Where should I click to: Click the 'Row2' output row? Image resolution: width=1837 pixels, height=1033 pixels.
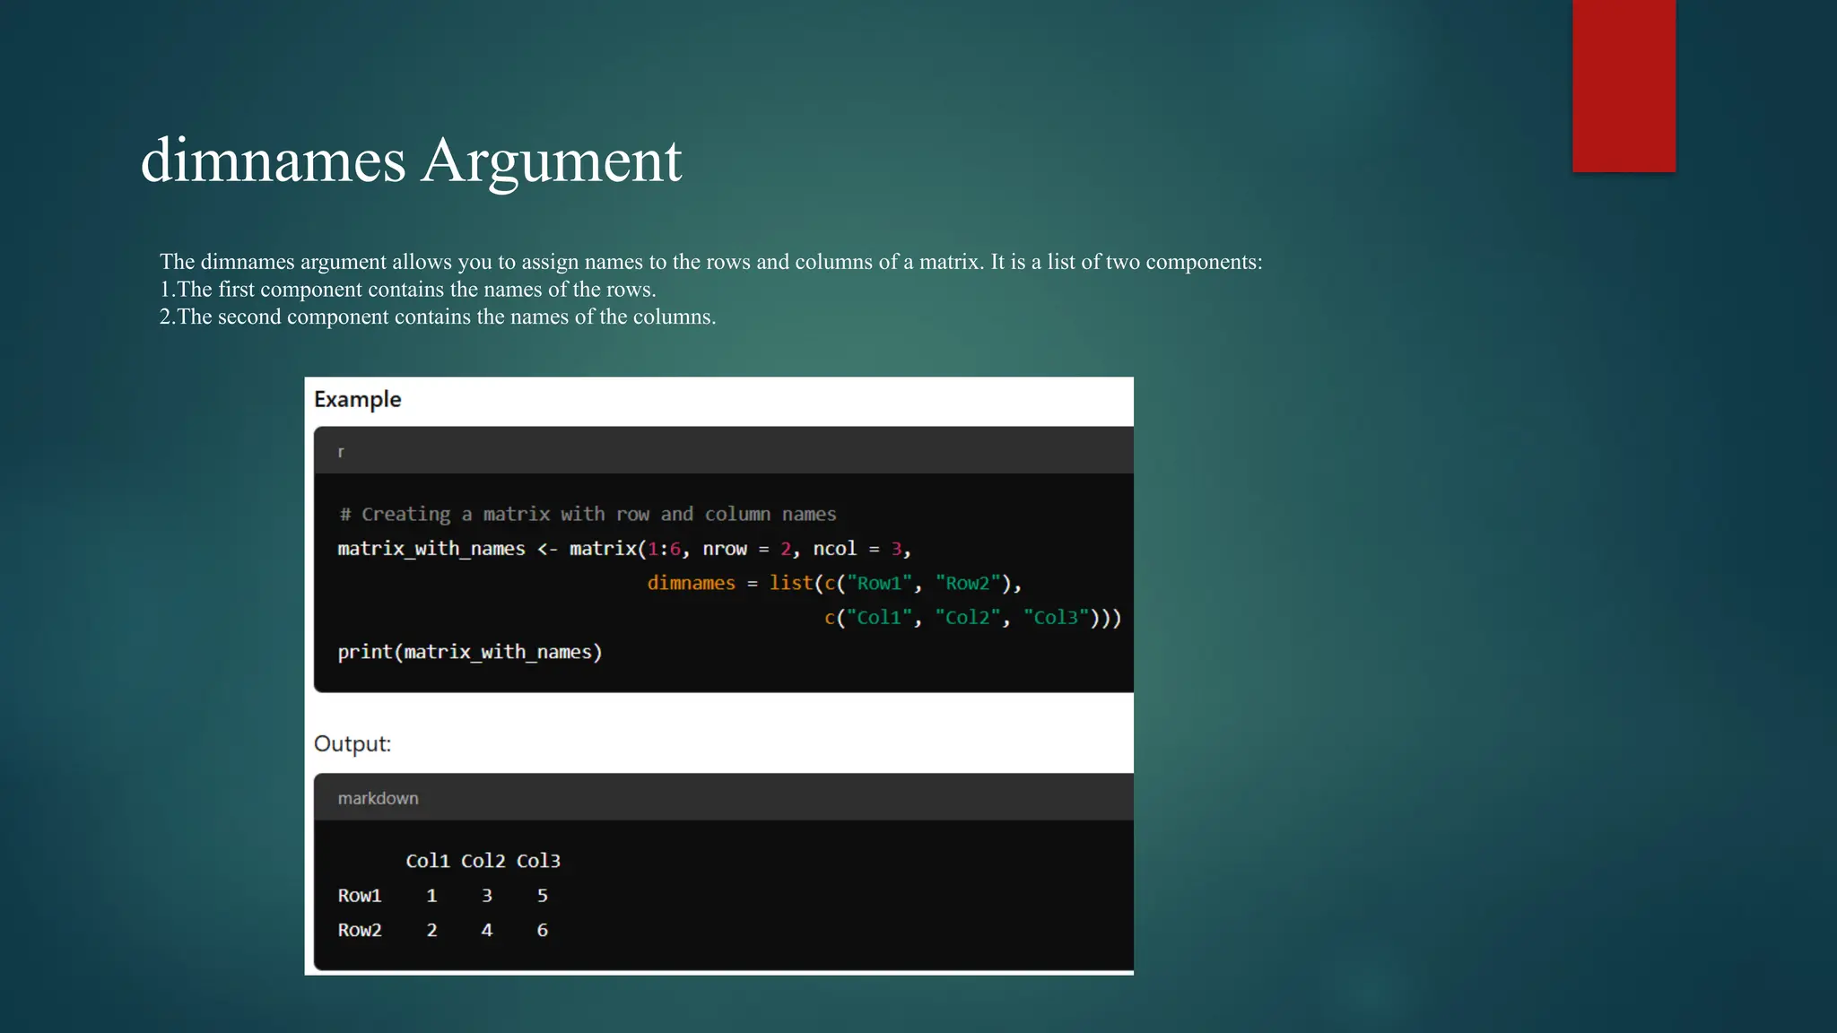tap(443, 930)
